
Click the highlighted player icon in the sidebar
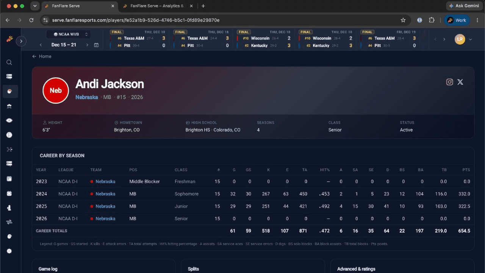click(x=9, y=91)
